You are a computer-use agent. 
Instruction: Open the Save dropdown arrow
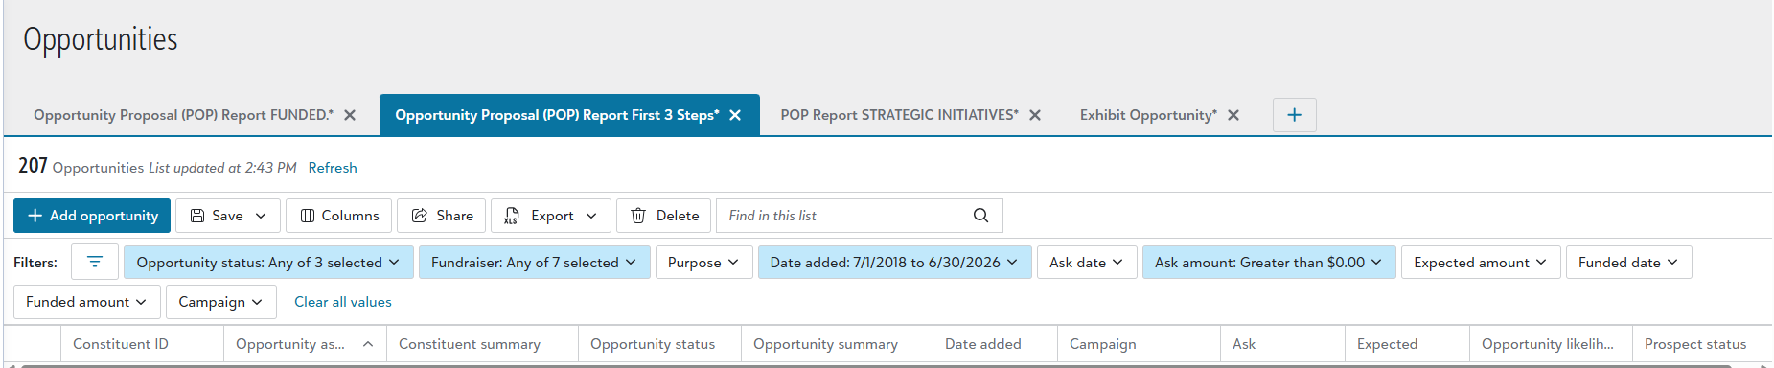261,216
